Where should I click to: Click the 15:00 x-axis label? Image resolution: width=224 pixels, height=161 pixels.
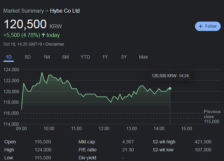pyautogui.click(x=187, y=128)
